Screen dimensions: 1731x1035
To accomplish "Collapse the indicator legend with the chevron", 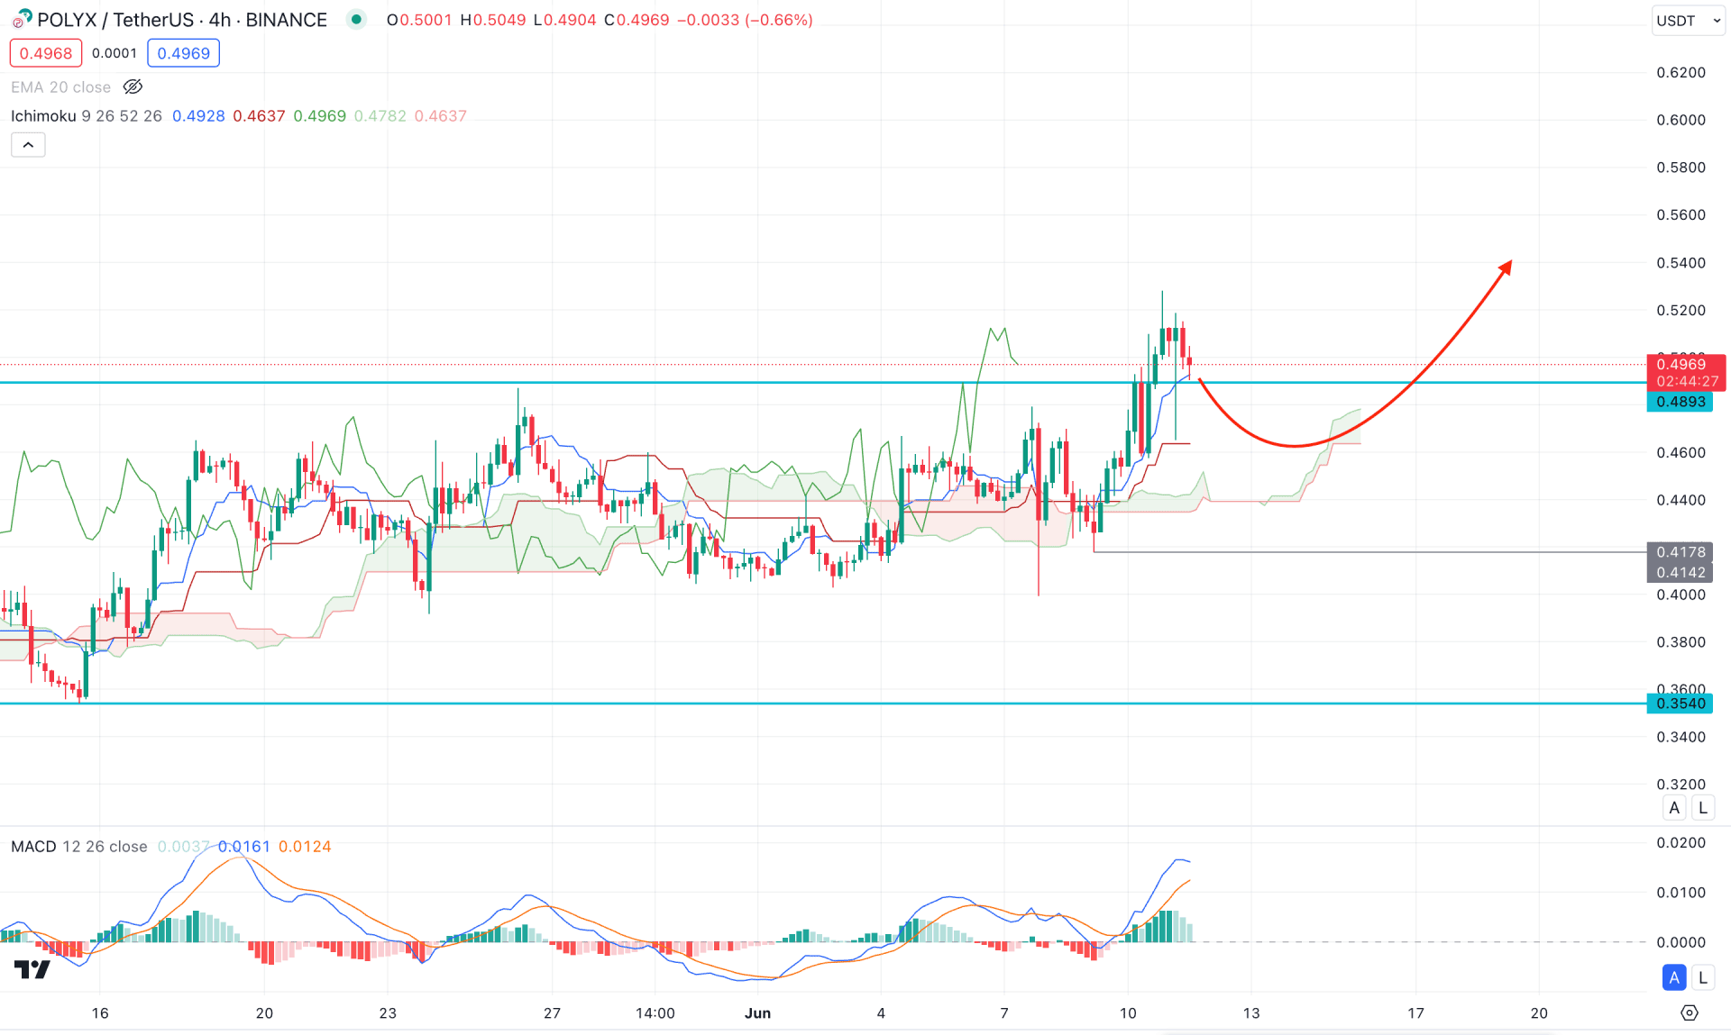I will click(x=28, y=145).
